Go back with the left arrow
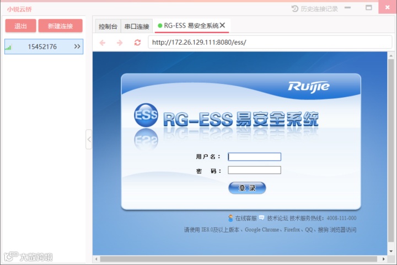This screenshot has height=265, width=397. (103, 43)
